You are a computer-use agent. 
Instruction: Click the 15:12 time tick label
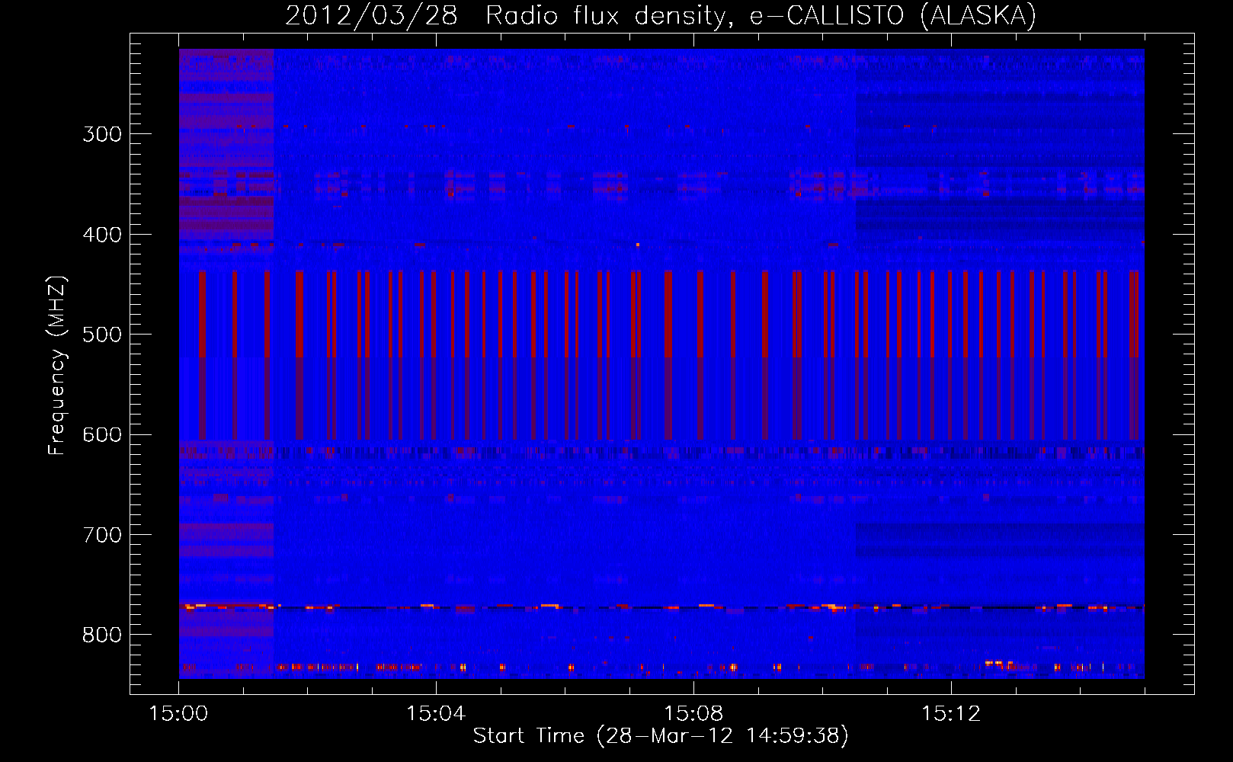[x=951, y=713]
